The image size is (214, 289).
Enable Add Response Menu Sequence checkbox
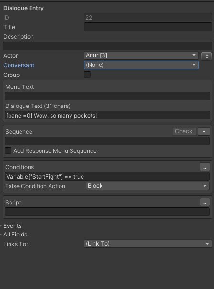(8, 150)
